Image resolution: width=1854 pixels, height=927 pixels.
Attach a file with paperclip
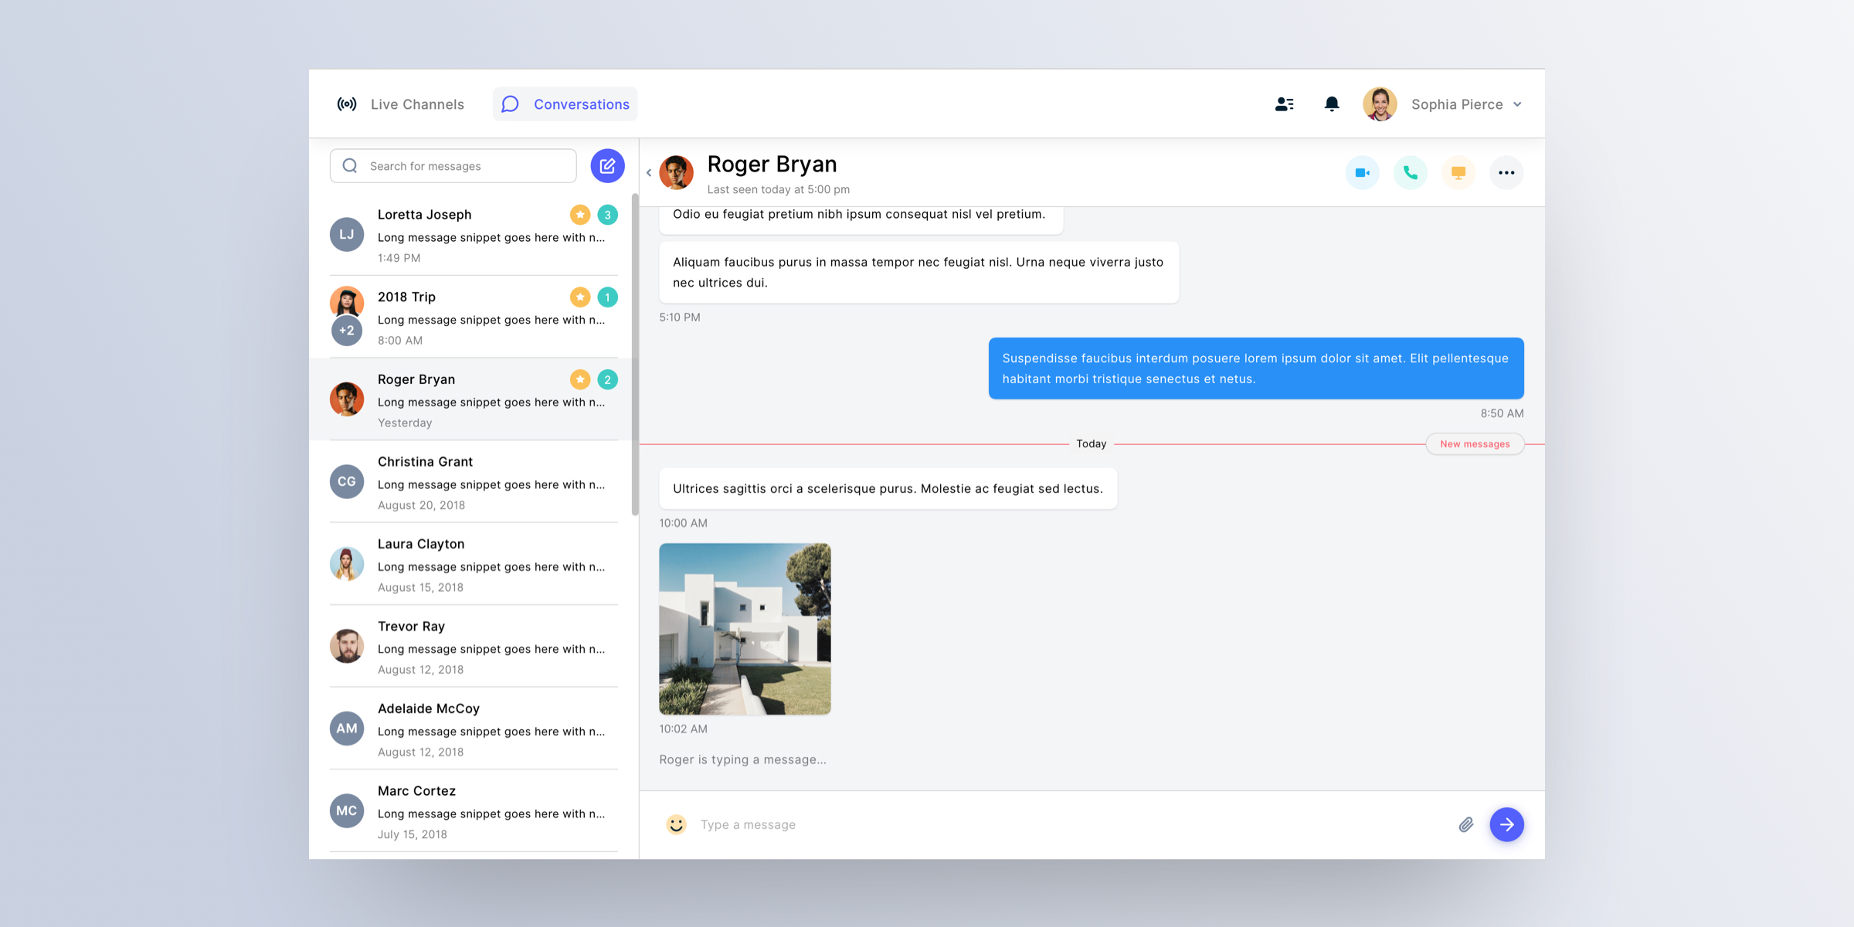click(x=1466, y=825)
